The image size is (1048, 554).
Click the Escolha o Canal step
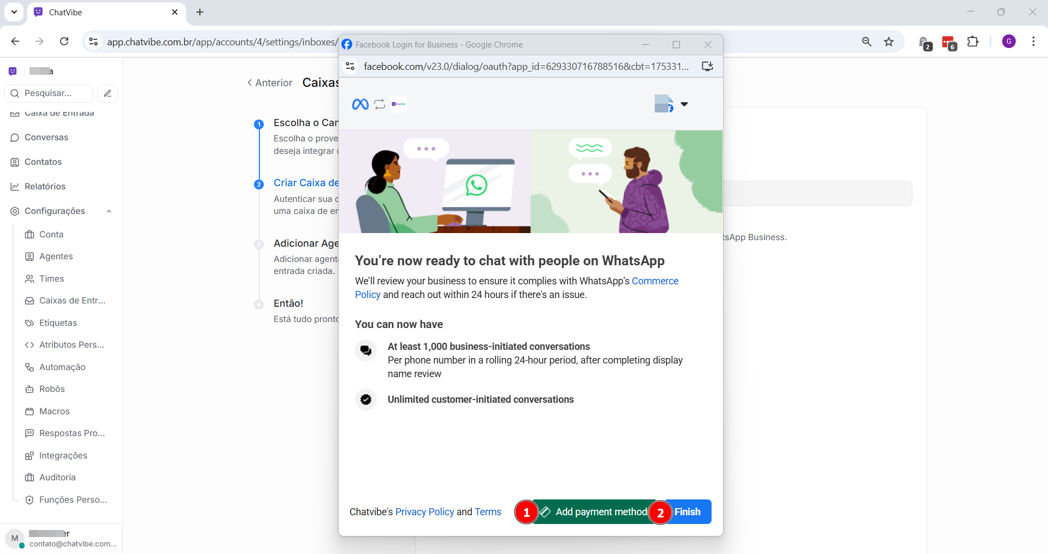pos(306,123)
